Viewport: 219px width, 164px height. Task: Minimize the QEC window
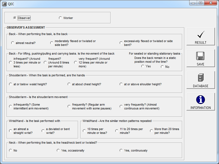(193, 3)
